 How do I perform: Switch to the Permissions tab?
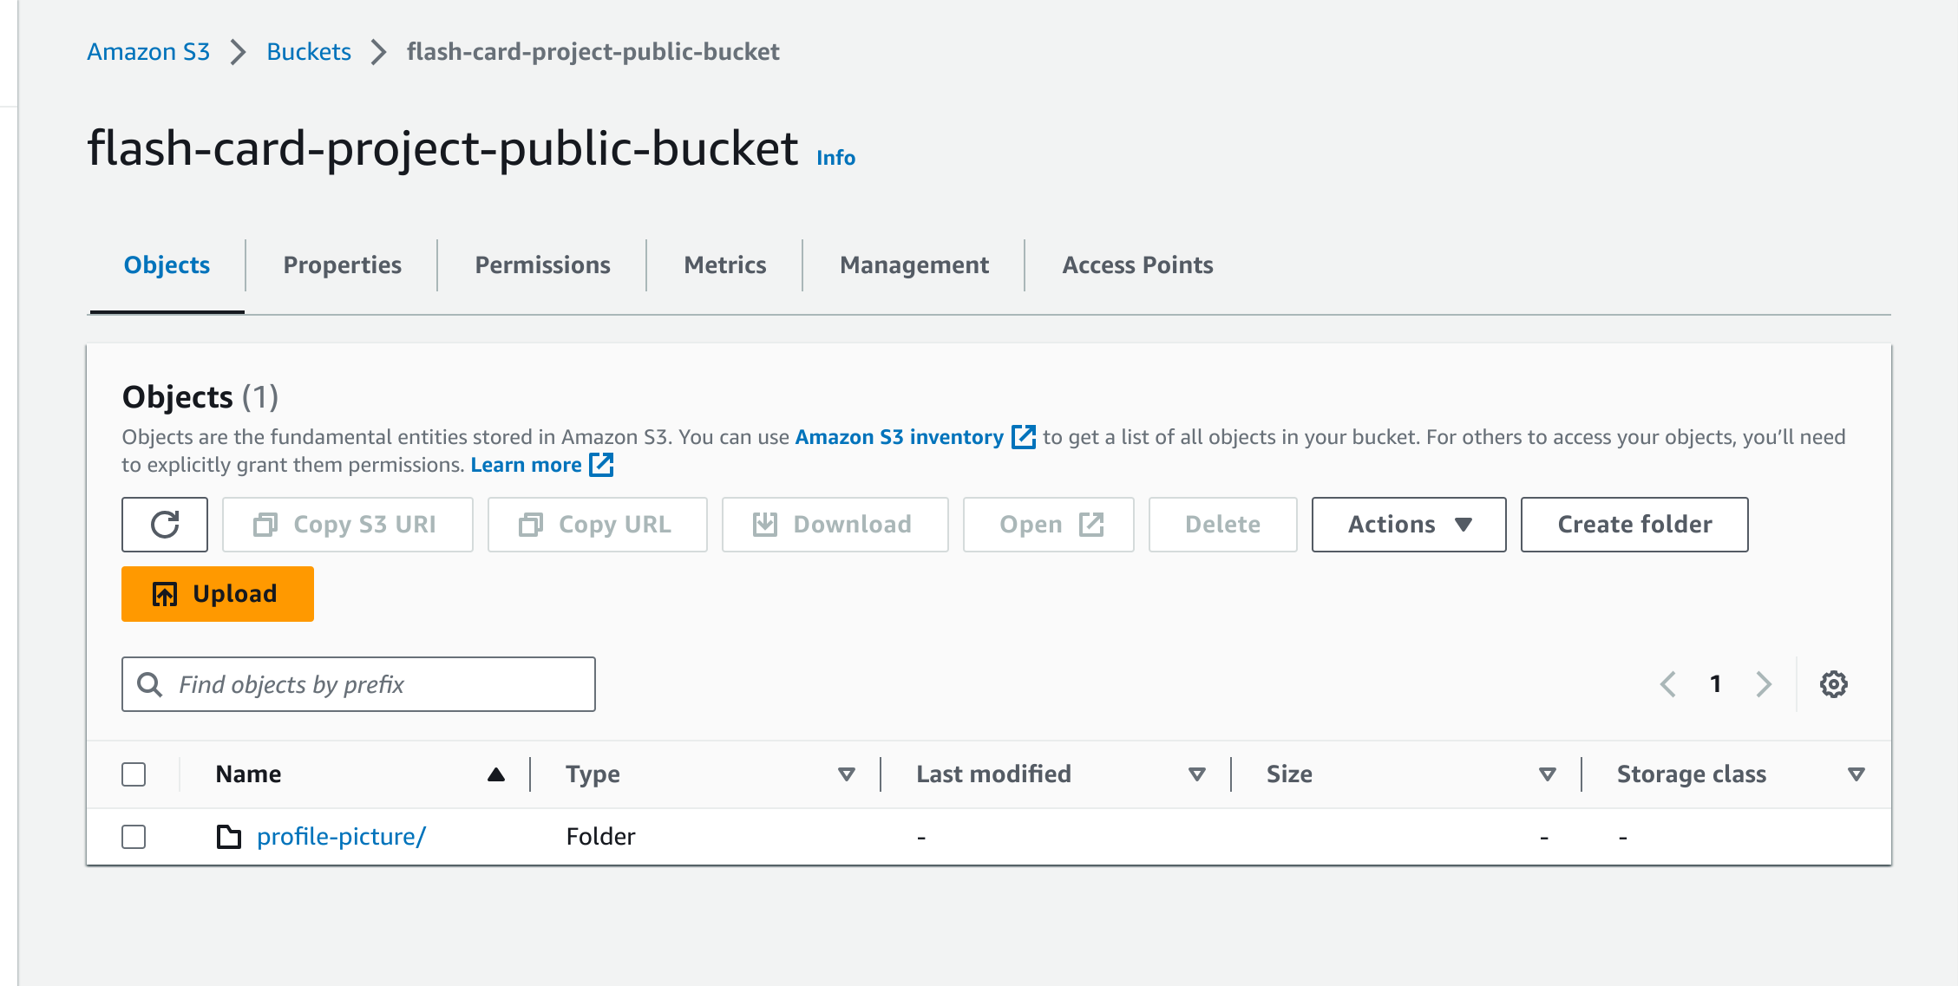(540, 264)
